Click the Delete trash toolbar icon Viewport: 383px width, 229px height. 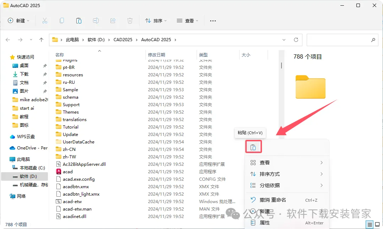[x=130, y=21]
